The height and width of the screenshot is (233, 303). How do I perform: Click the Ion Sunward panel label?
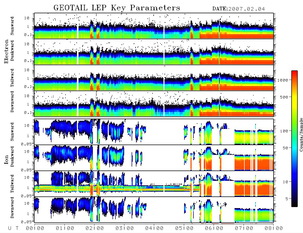[x=12, y=132]
